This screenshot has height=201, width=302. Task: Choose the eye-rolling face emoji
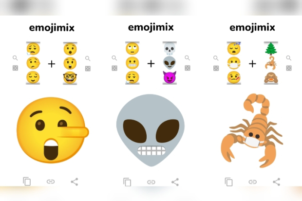click(132, 49)
